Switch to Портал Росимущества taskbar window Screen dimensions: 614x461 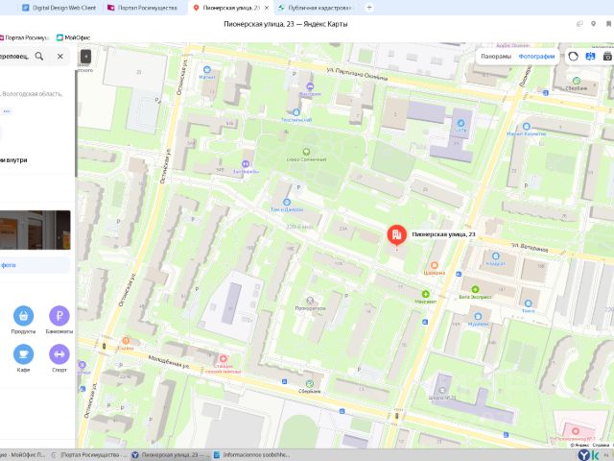tap(89, 454)
